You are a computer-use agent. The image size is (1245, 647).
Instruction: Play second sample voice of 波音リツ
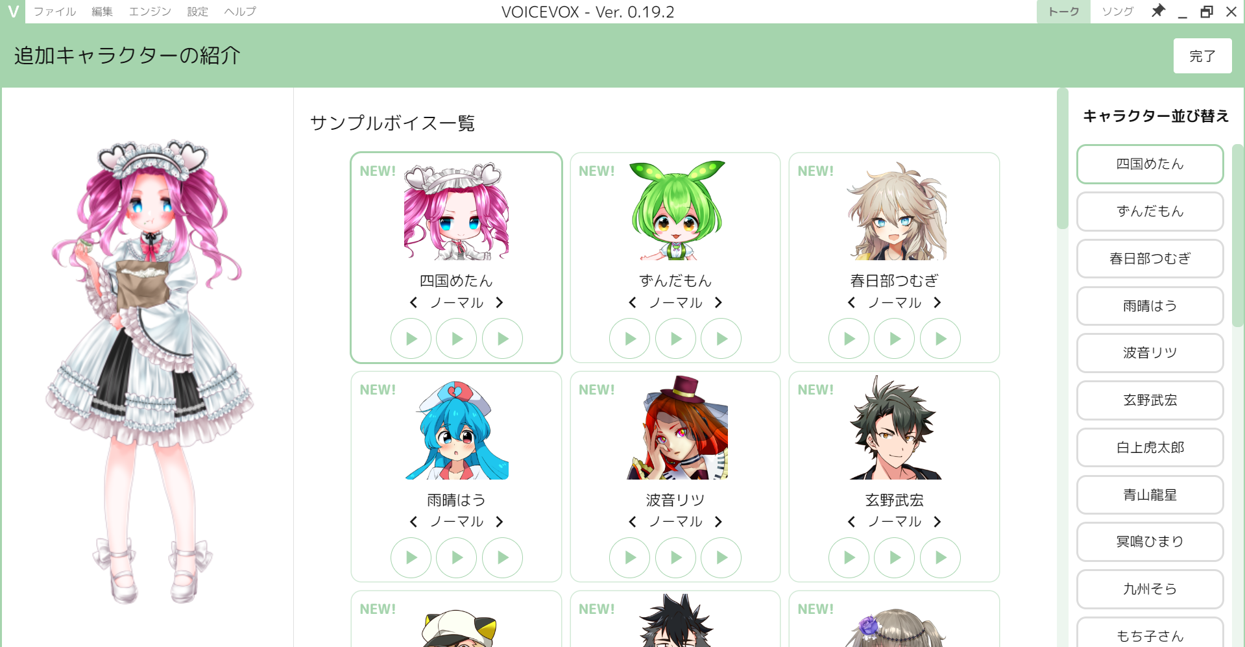(x=675, y=557)
